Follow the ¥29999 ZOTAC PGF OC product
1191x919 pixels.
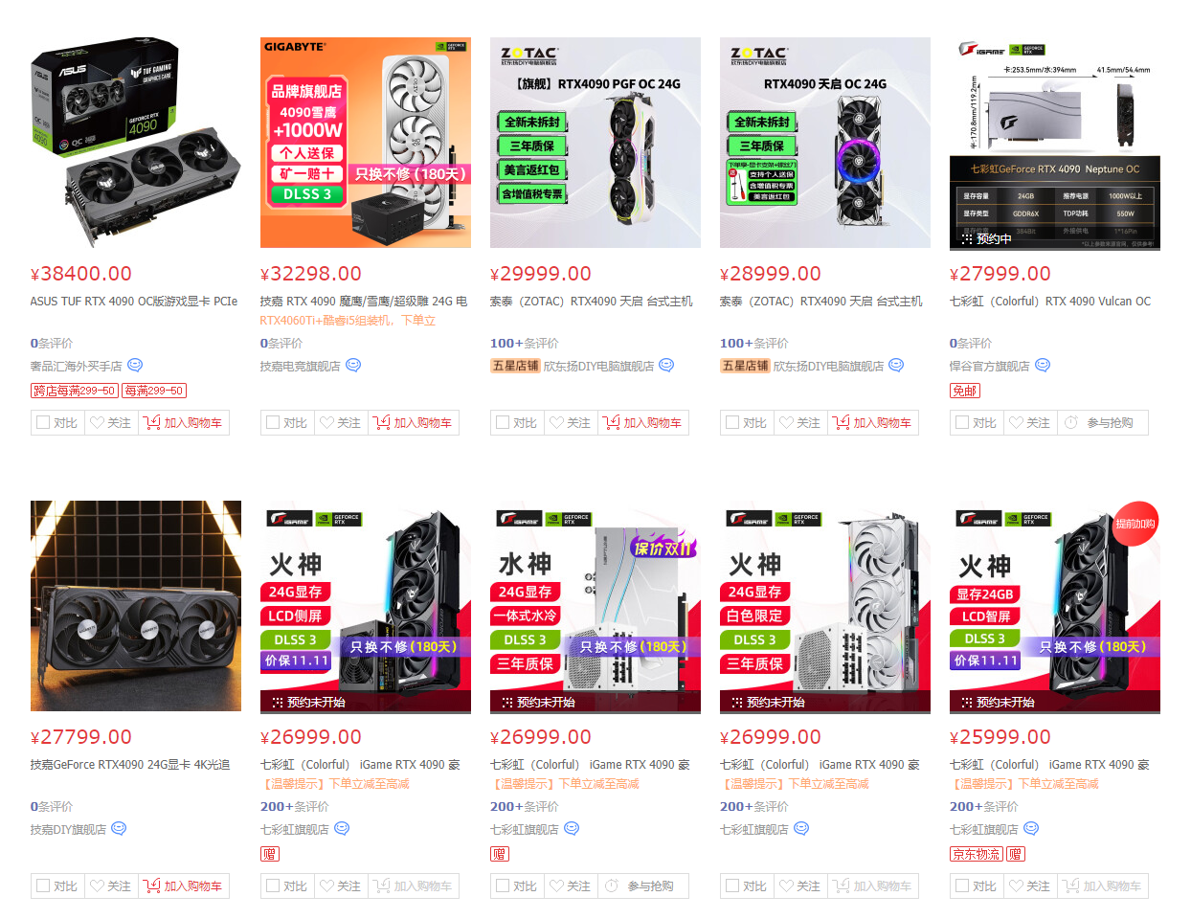pos(571,422)
